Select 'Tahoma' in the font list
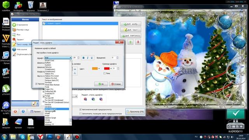The height and width of the screenshot is (140, 249). [48, 67]
